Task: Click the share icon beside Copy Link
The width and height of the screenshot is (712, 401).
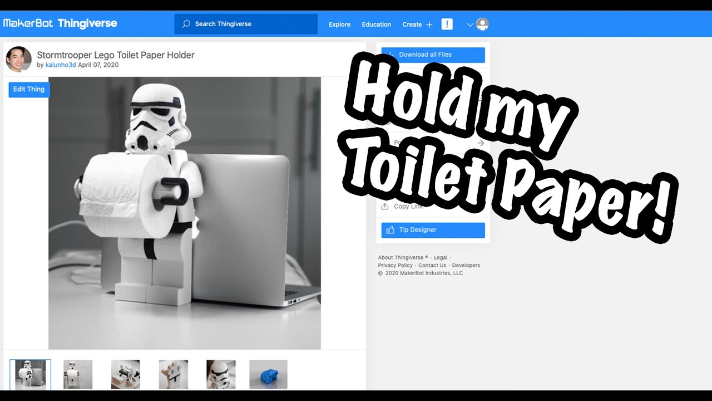Action: (385, 206)
